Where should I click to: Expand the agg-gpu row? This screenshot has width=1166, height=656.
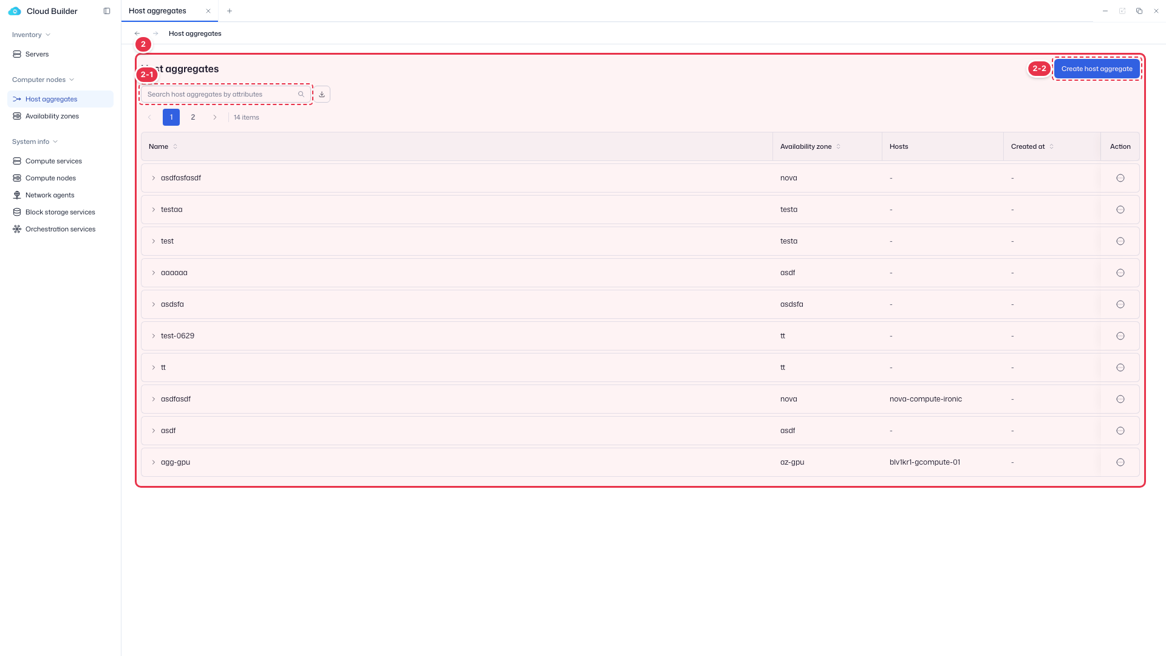click(x=154, y=462)
